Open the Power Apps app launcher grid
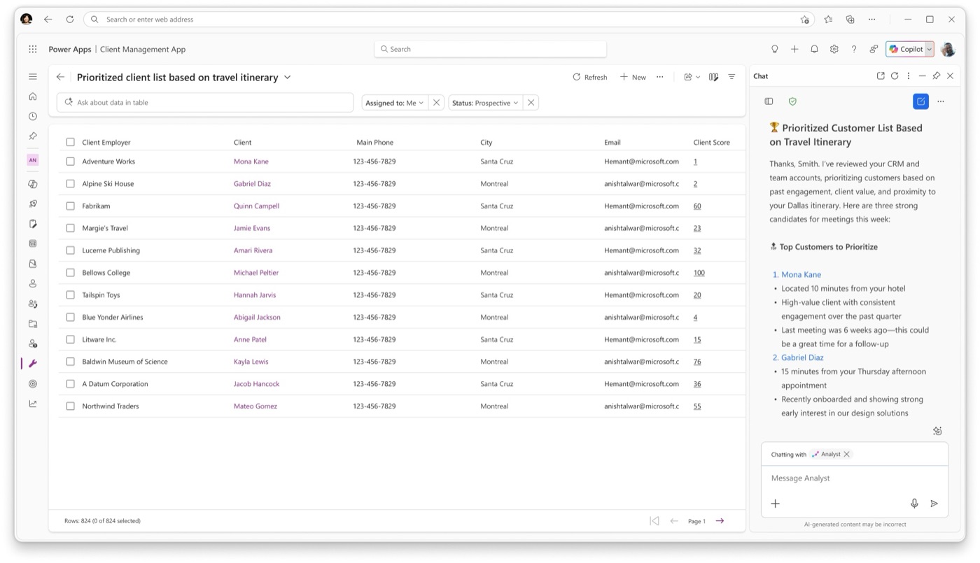 point(33,49)
